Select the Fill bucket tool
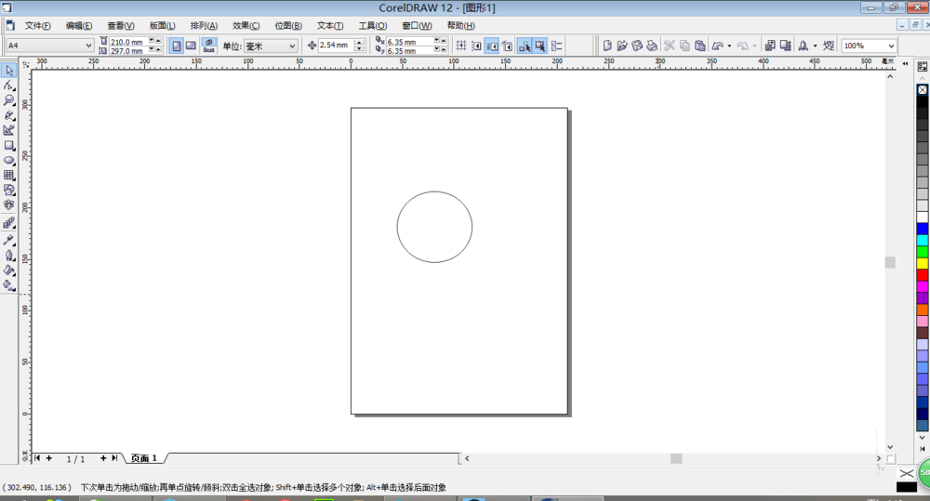Image resolution: width=930 pixels, height=501 pixels. [x=9, y=270]
